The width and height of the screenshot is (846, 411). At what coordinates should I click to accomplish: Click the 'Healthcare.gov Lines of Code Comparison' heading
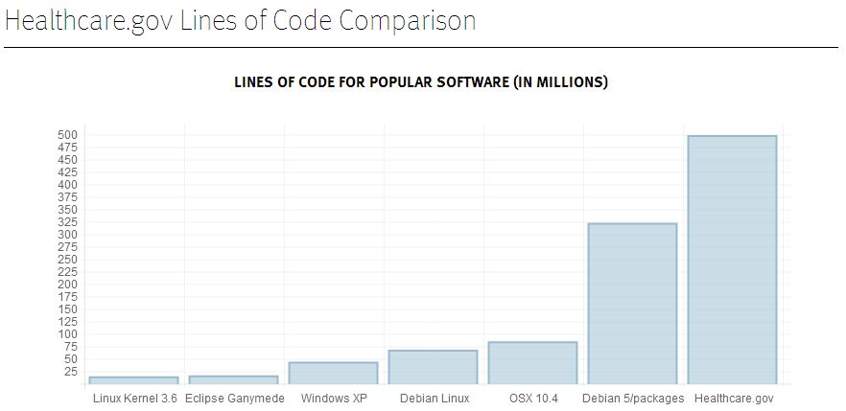click(240, 21)
